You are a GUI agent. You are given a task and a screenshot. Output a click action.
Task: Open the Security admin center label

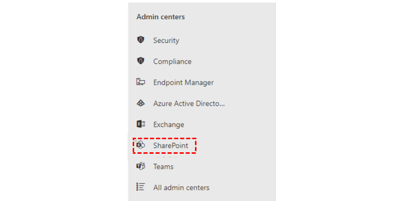pyautogui.click(x=166, y=40)
